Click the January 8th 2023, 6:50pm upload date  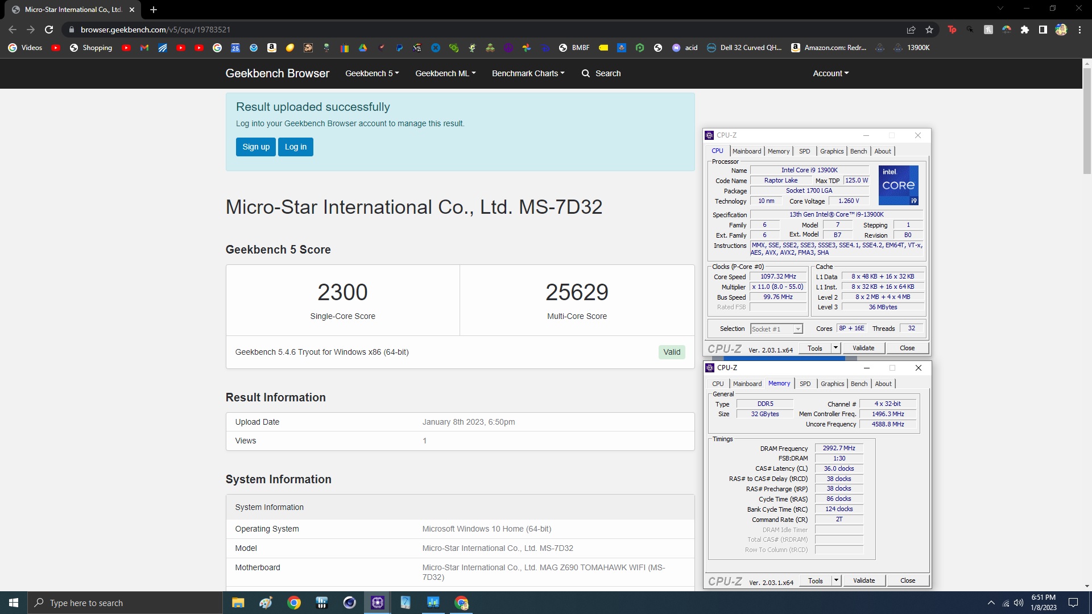[469, 422]
